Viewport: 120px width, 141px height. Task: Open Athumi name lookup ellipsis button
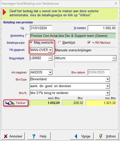point(114,58)
